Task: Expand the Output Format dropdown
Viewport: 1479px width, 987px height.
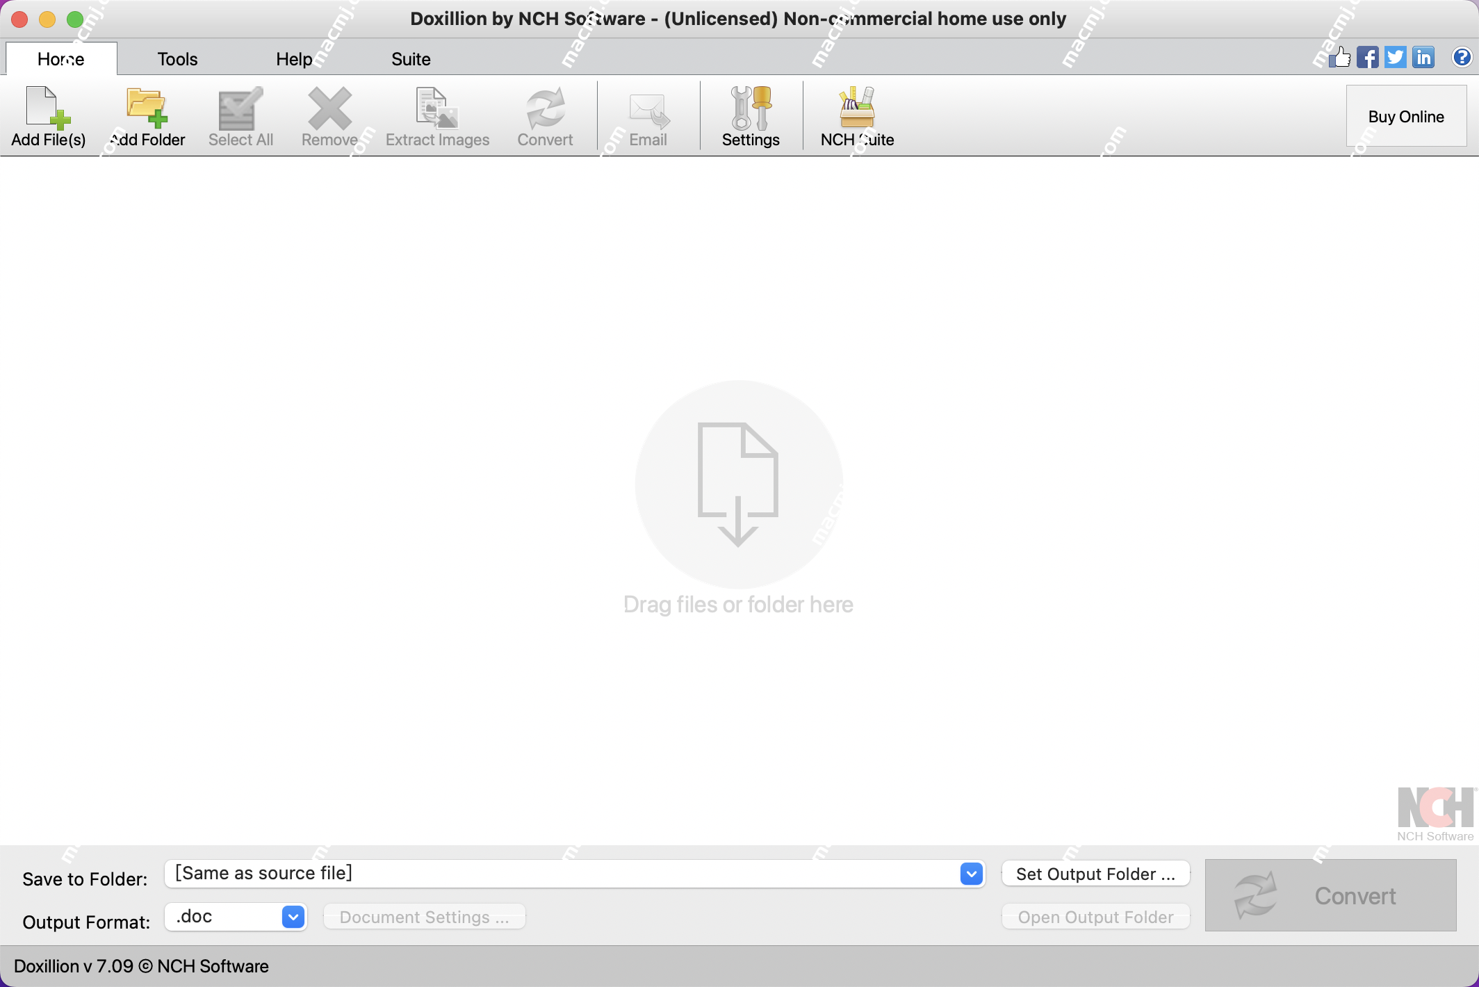Action: point(295,917)
